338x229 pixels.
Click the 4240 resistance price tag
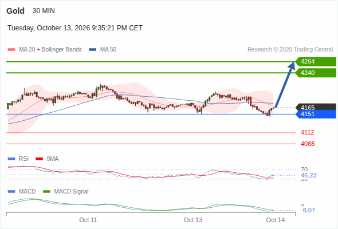point(316,73)
